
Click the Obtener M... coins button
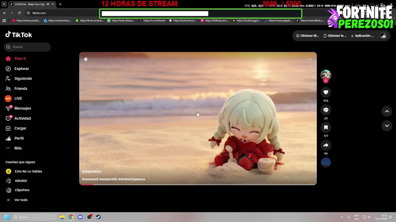tap(307, 36)
